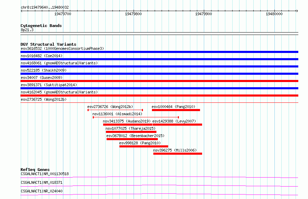Click the red bar under esv1000464 (Pang2010)
308x199 pixels.
click(176, 110)
